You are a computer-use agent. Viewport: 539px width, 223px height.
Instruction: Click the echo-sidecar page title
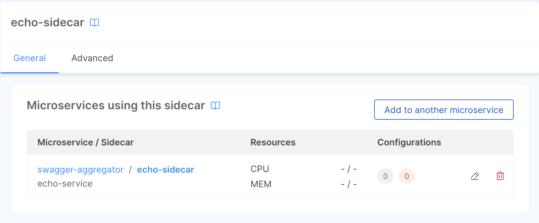click(x=48, y=22)
